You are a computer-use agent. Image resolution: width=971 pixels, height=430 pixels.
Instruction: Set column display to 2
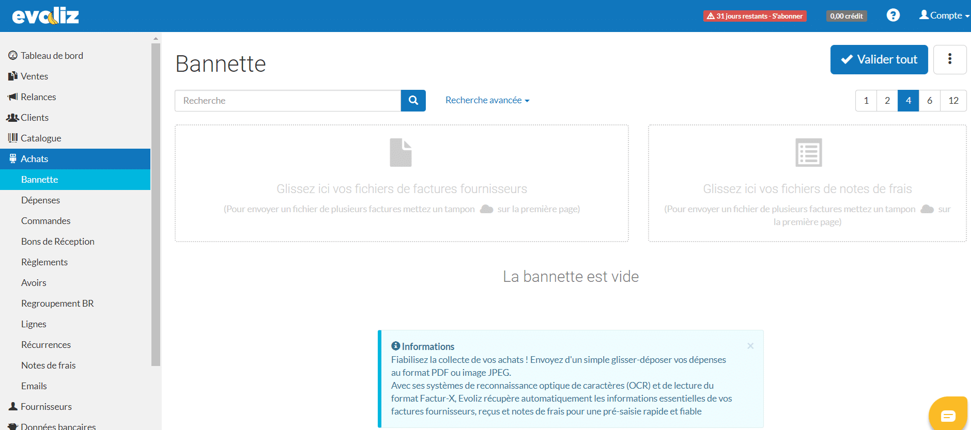[887, 101]
